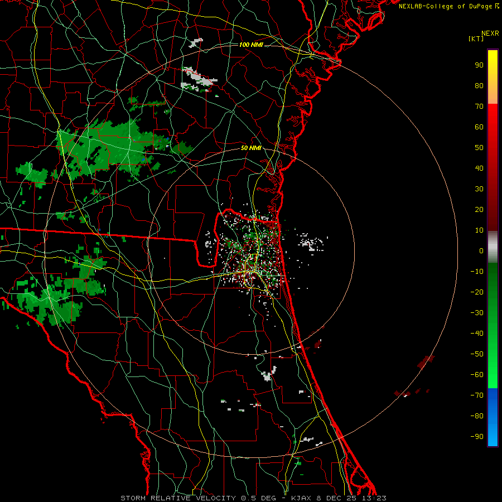Select the "70" value on the velocity scale

pos(479,107)
